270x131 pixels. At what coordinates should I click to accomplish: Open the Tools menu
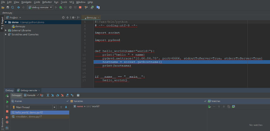click(64, 2)
